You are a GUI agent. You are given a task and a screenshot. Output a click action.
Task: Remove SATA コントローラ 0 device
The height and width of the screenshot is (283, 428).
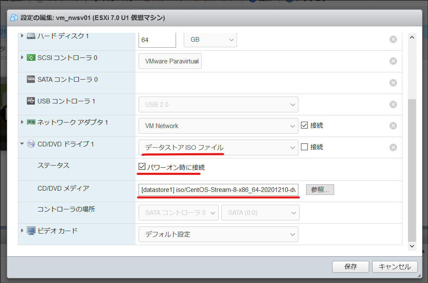coord(393,83)
